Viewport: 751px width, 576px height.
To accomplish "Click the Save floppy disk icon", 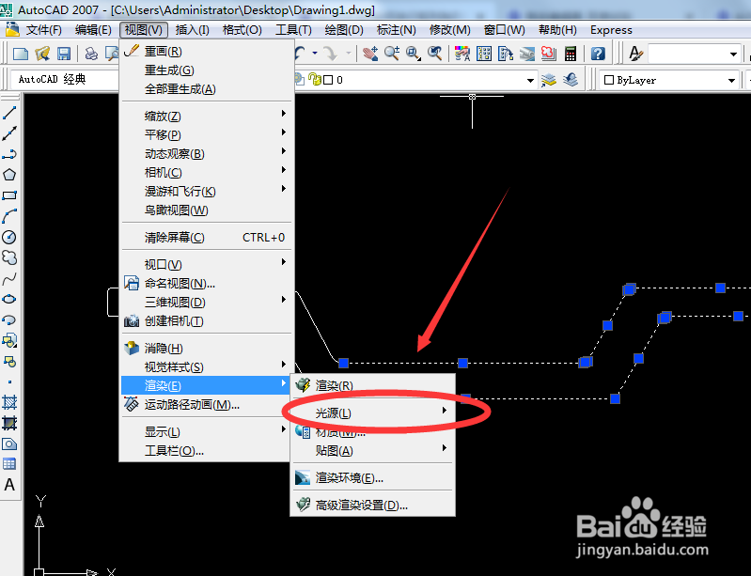I will (64, 54).
